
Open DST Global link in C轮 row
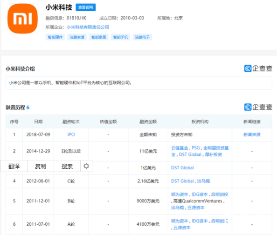pos(182,181)
